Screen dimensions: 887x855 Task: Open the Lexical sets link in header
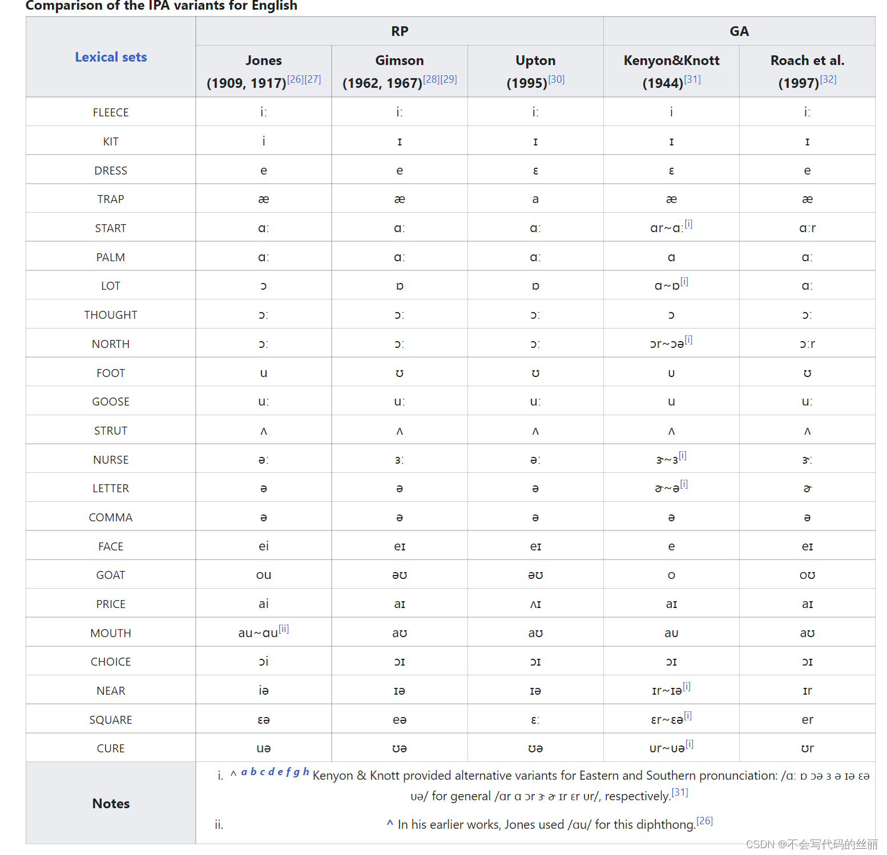click(111, 57)
